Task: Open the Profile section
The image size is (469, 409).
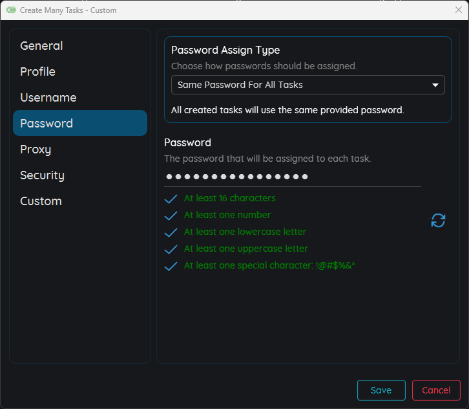Action: point(37,72)
